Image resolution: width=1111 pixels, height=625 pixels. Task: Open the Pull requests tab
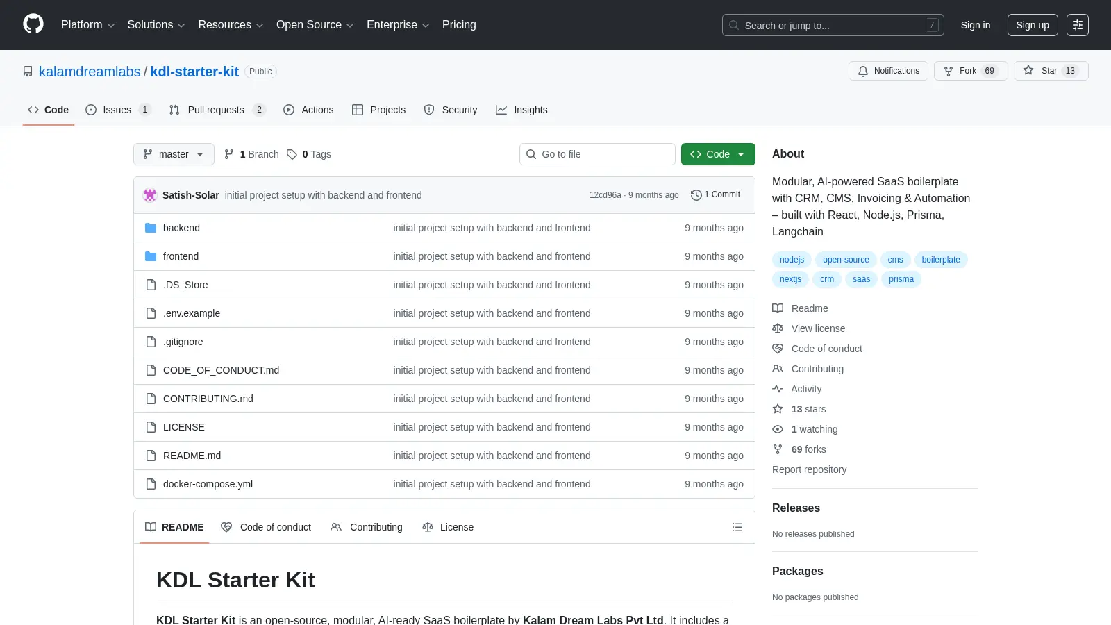pyautogui.click(x=217, y=110)
